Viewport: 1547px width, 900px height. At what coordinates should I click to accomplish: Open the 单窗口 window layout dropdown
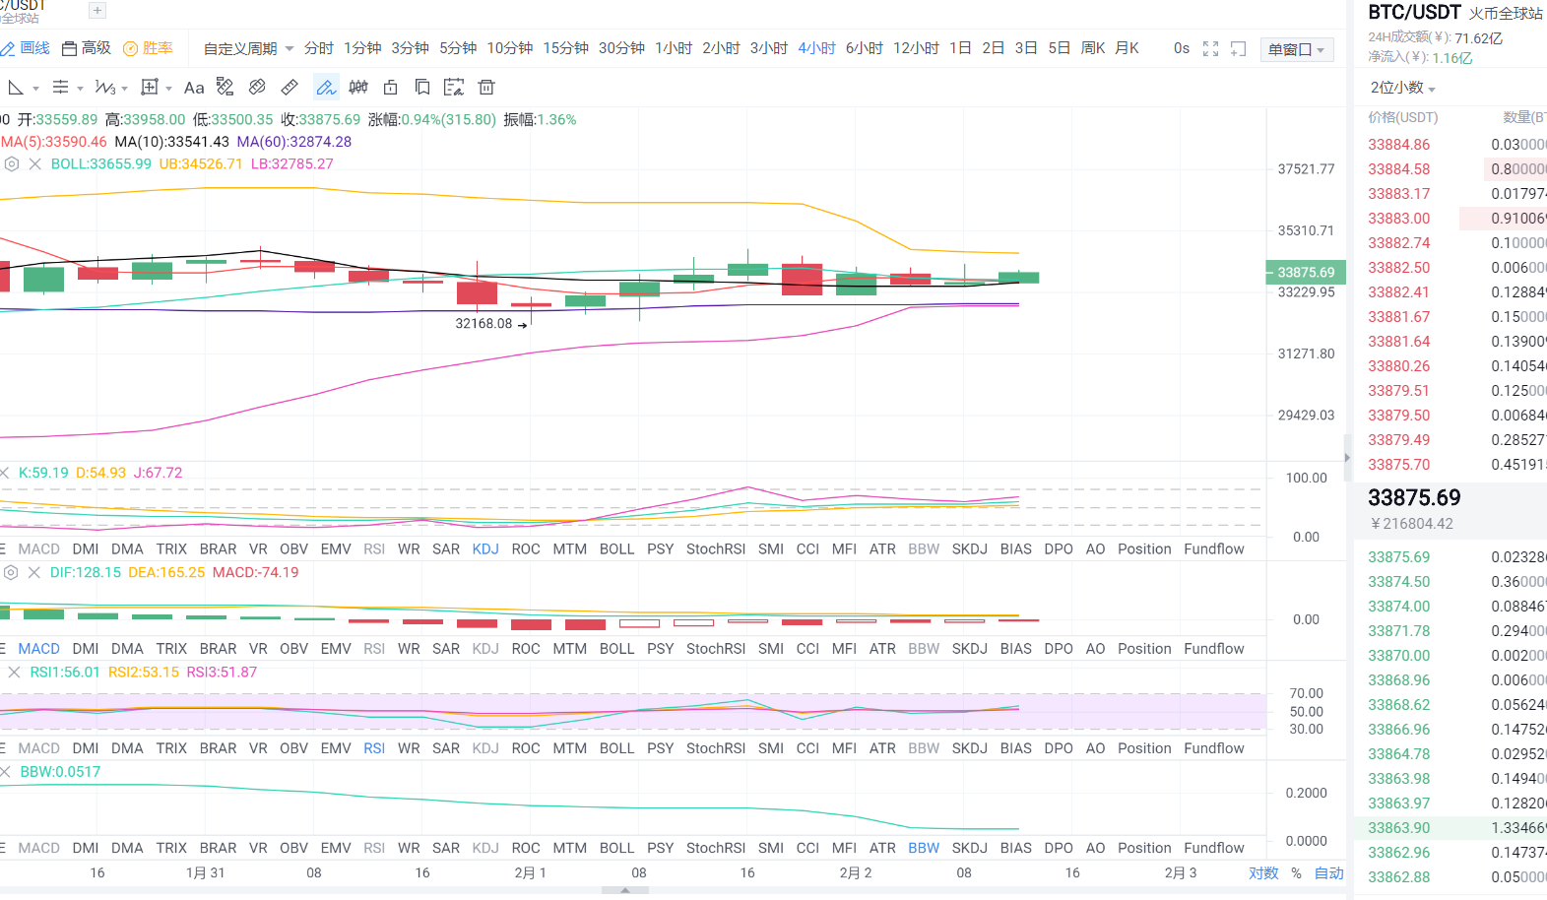(x=1296, y=49)
